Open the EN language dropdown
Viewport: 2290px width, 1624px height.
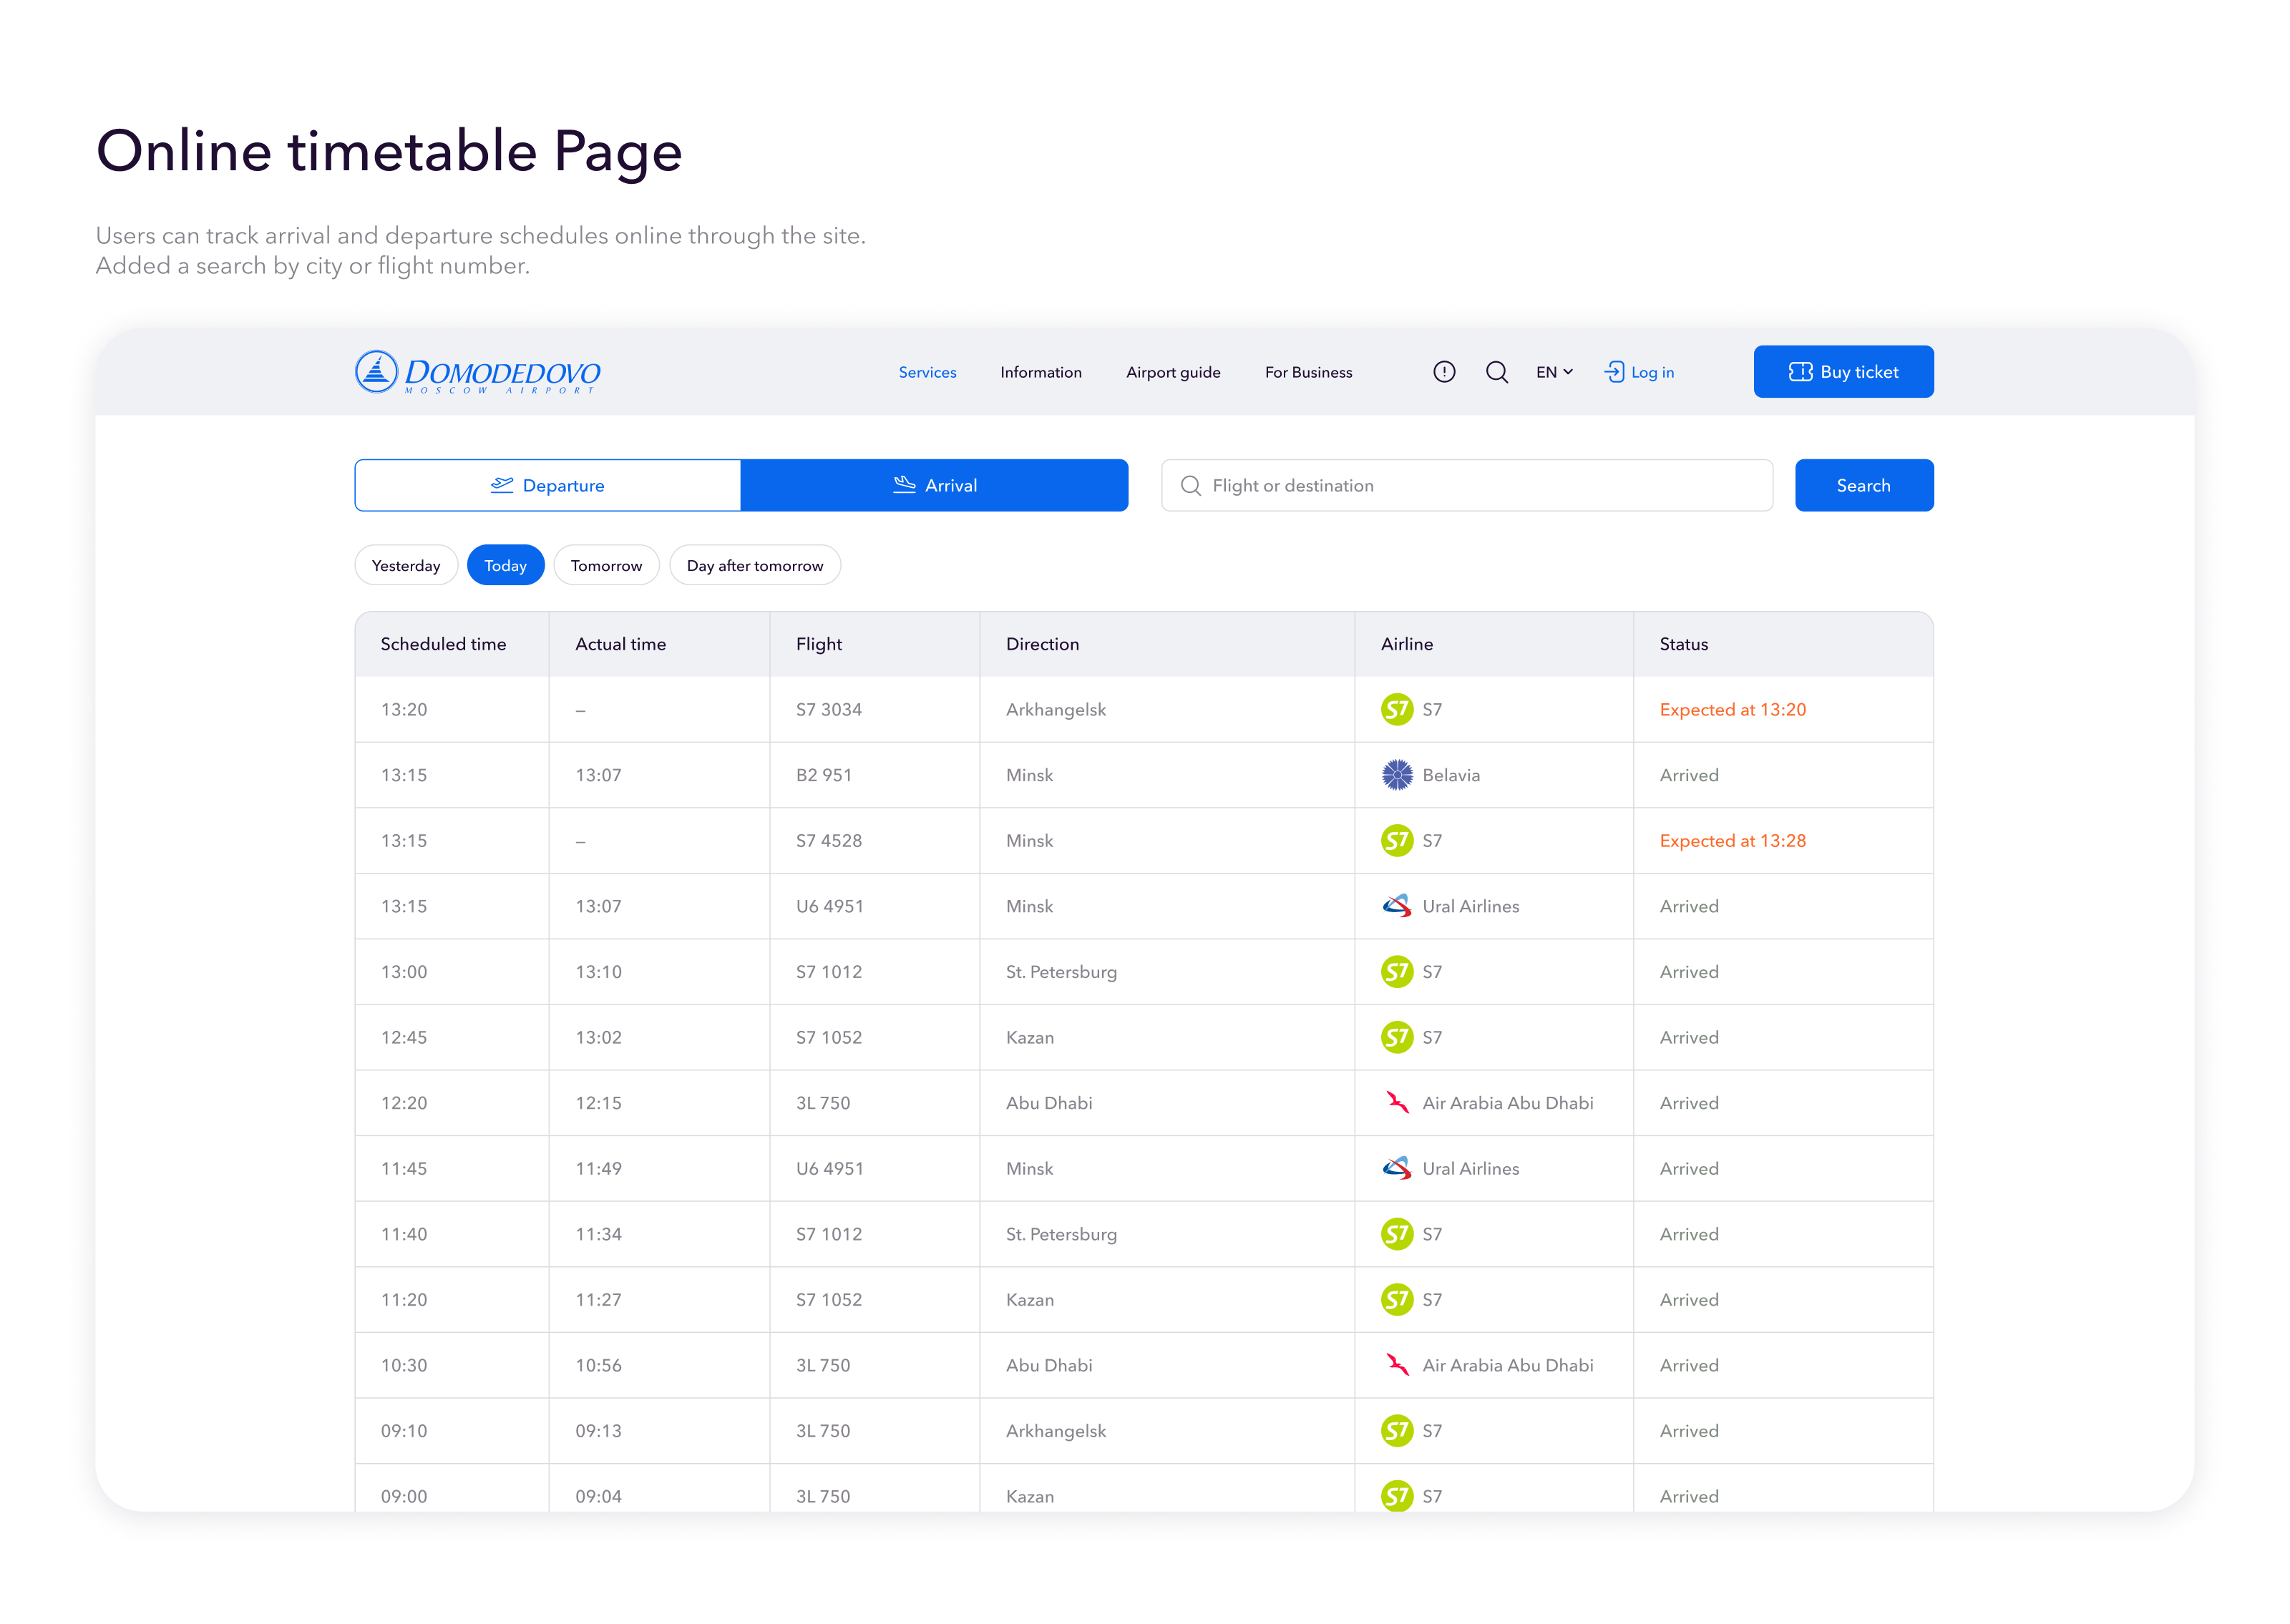coord(1554,372)
